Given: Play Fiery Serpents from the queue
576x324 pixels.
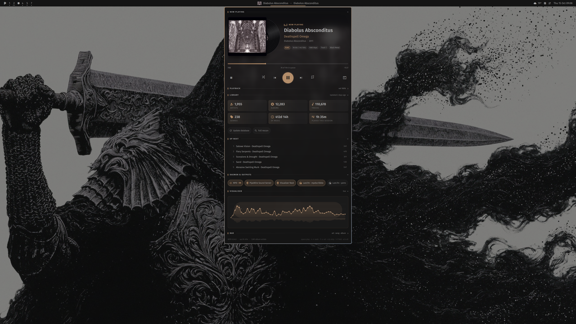Looking at the screenshot, I should click(x=288, y=151).
